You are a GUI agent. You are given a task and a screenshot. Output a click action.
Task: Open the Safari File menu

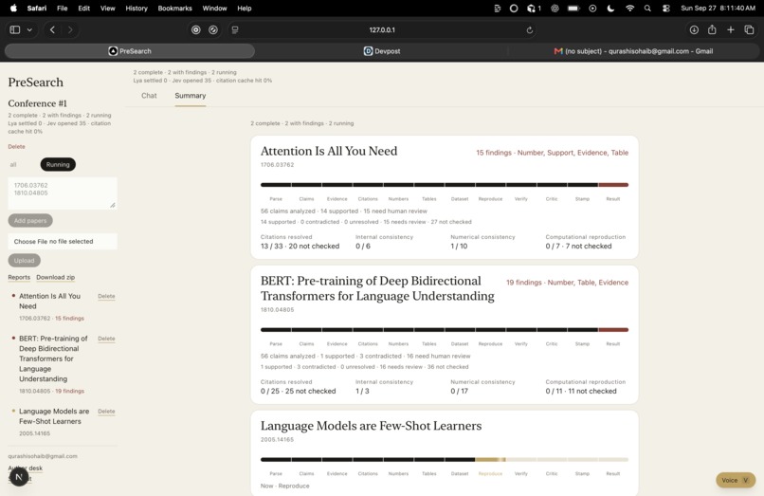pyautogui.click(x=62, y=8)
